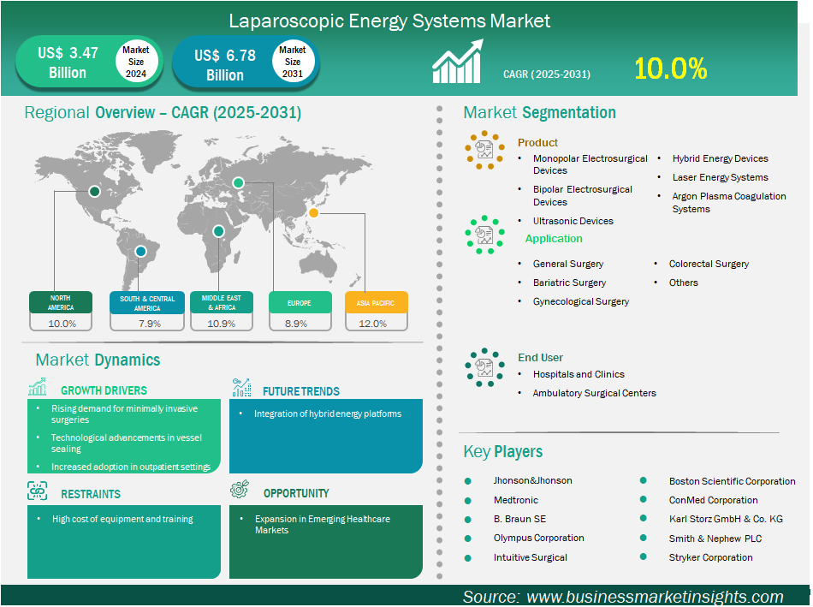The height and width of the screenshot is (607, 813).
Task: Click the Future Trends icon
Action: pyautogui.click(x=241, y=388)
